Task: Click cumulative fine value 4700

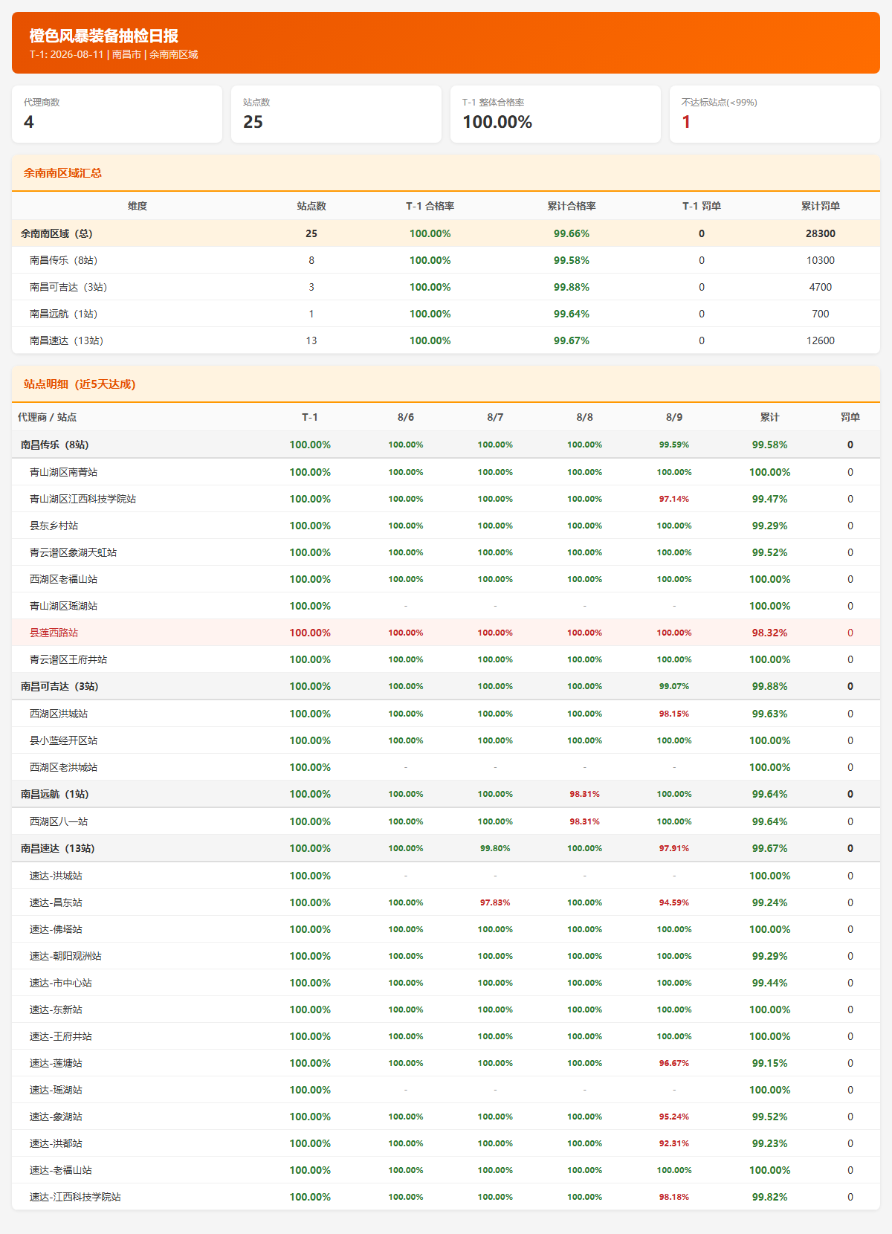Action: pyautogui.click(x=821, y=287)
